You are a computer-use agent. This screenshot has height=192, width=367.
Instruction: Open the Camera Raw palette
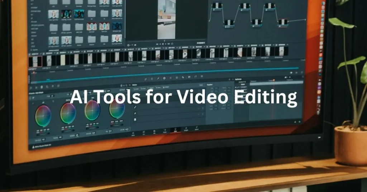(x=31, y=88)
